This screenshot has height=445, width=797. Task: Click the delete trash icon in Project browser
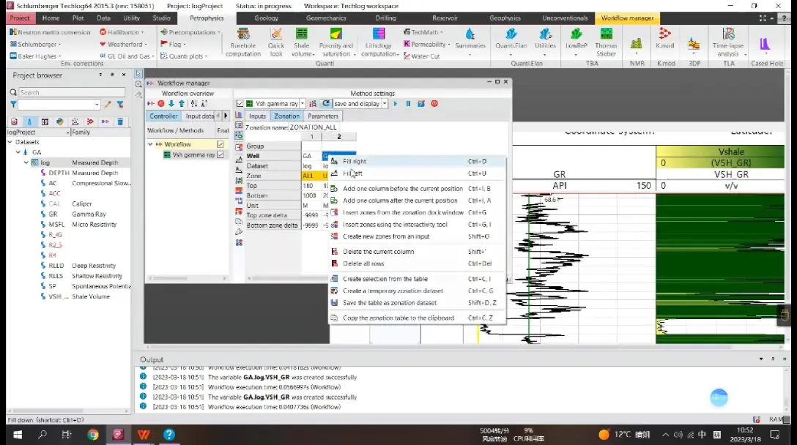(120, 122)
